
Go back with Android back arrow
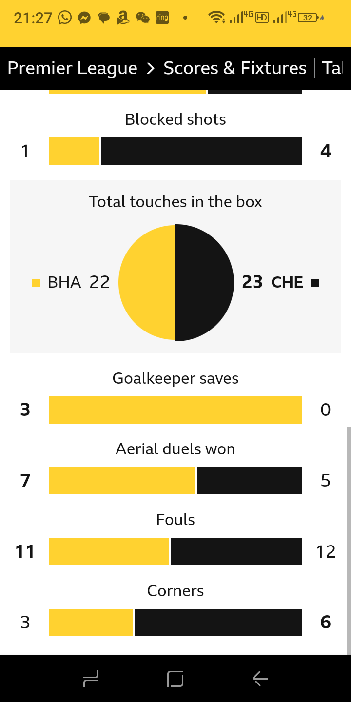point(260,679)
